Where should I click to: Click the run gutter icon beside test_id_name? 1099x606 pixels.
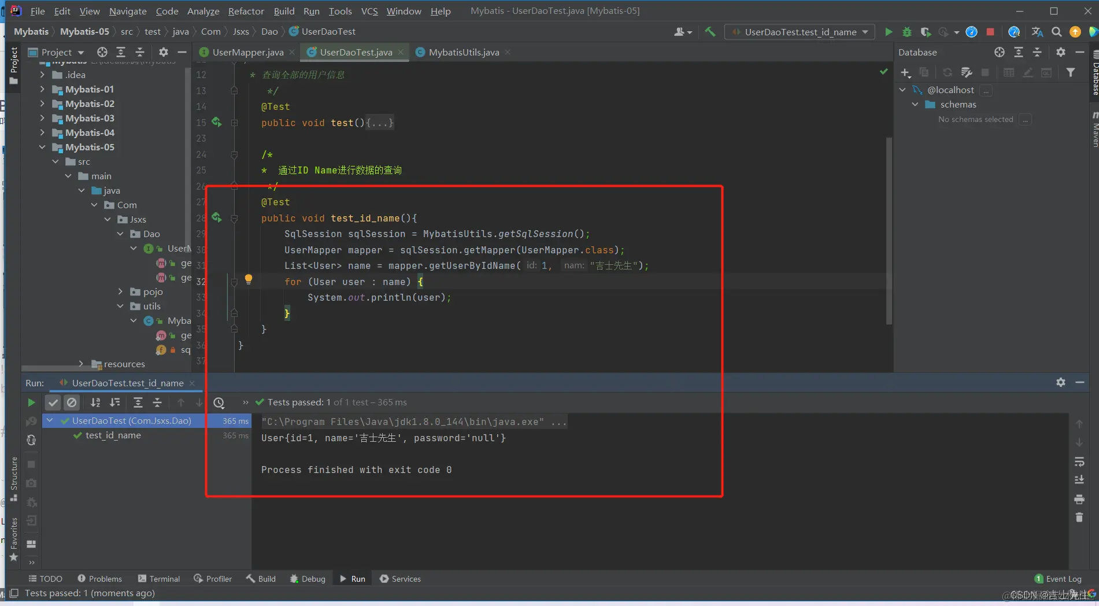click(x=217, y=217)
